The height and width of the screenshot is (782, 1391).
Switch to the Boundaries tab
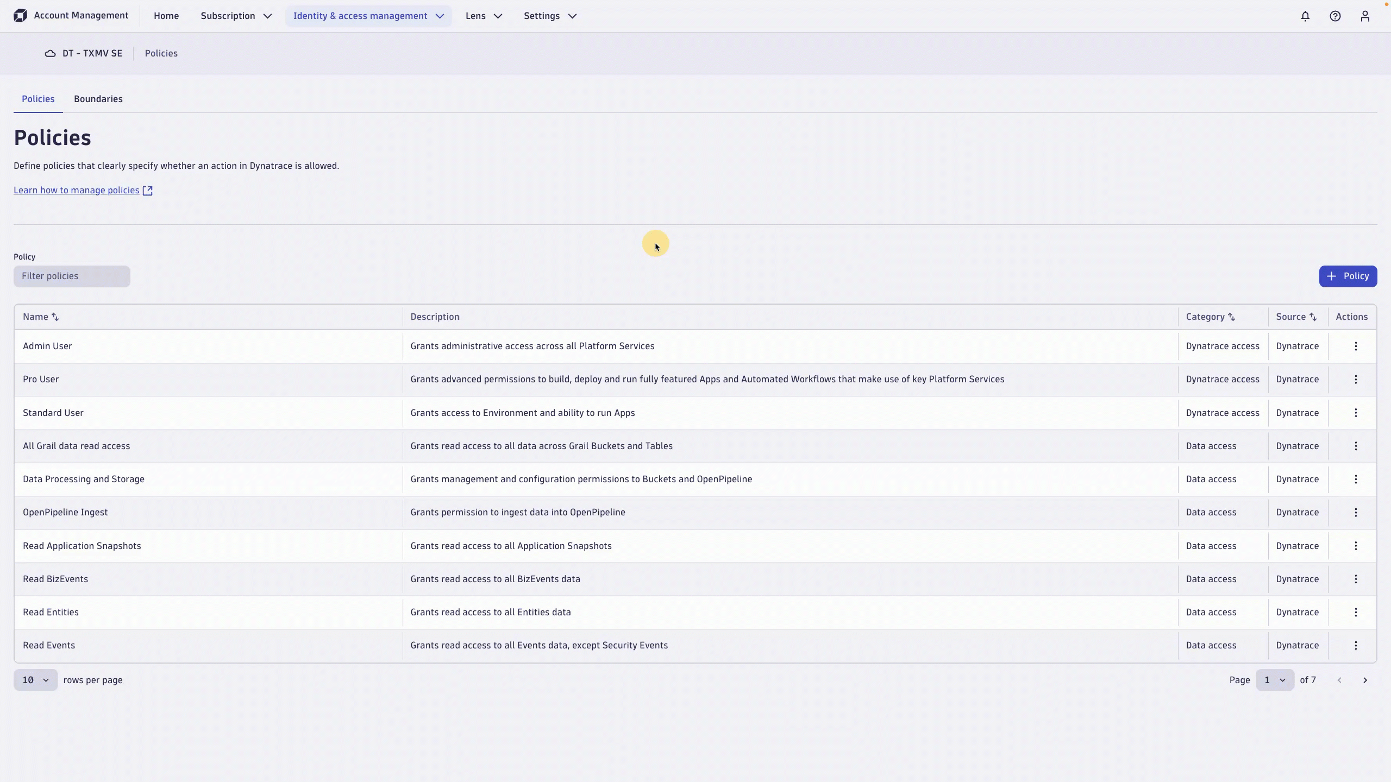(x=98, y=99)
